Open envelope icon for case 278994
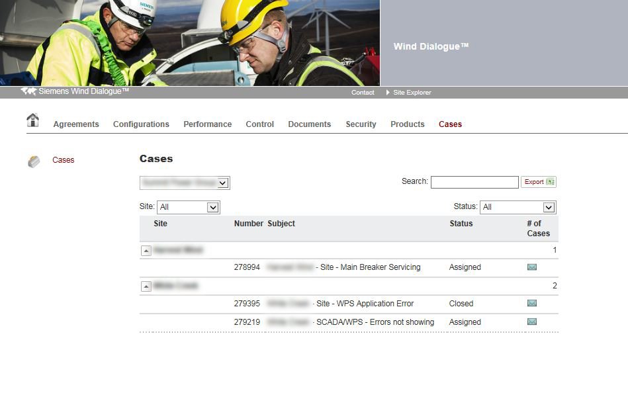Viewport: 628px width, 393px height. tap(532, 267)
